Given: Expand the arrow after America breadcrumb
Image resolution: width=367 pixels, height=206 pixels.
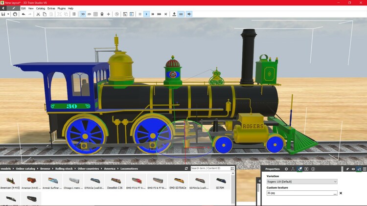Looking at the screenshot, I should (x=118, y=168).
